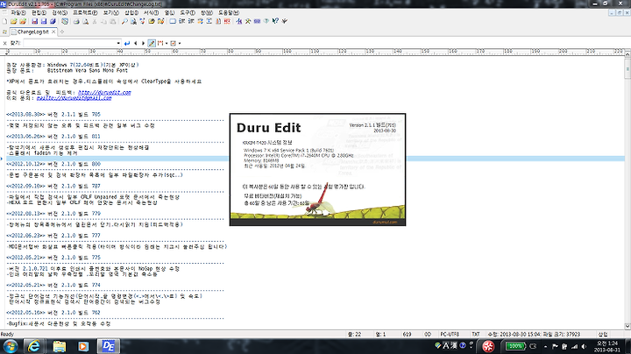The width and height of the screenshot is (631, 354).
Task: Click the vertical scrollbar thumb
Action: pyautogui.click(x=627, y=68)
